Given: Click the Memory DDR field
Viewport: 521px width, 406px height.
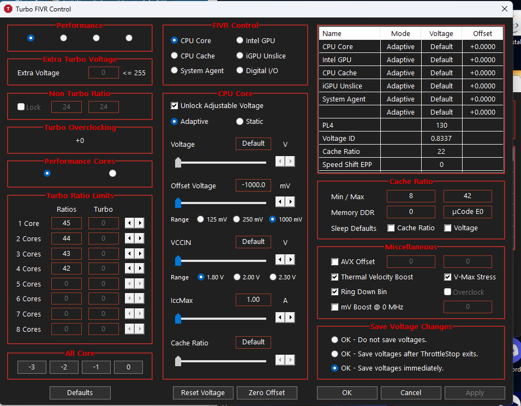Looking at the screenshot, I should point(411,212).
